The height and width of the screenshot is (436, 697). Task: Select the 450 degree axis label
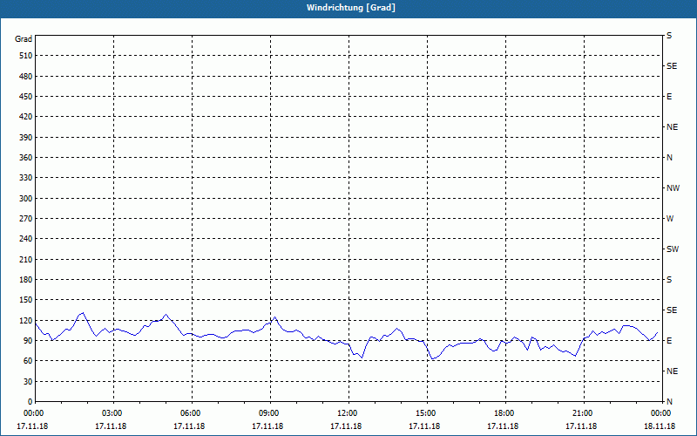pos(26,97)
